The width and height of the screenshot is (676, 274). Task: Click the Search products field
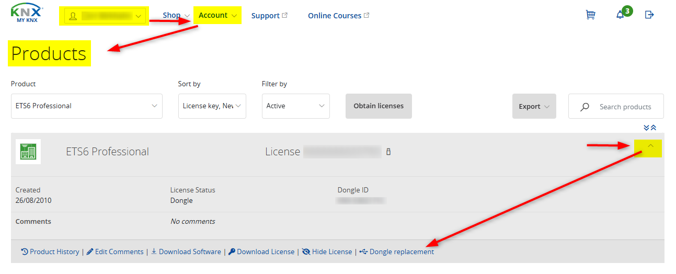point(616,107)
